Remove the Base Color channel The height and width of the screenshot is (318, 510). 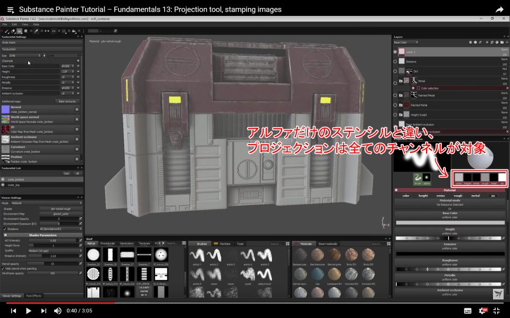click(78, 66)
